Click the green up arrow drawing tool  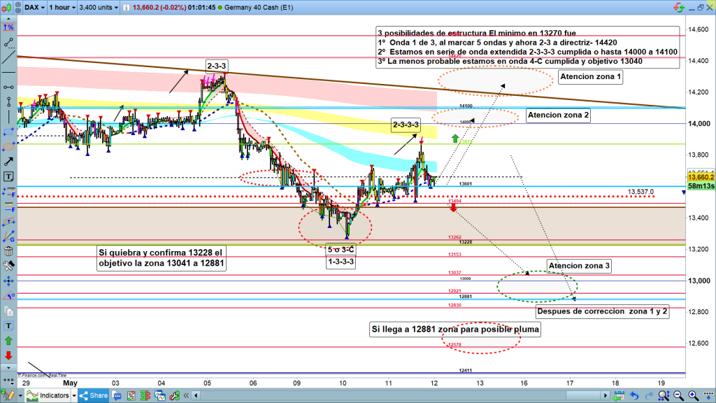point(8,340)
